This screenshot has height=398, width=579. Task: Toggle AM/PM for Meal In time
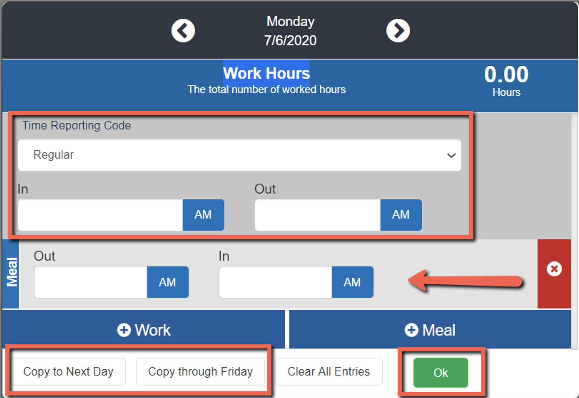coord(352,282)
